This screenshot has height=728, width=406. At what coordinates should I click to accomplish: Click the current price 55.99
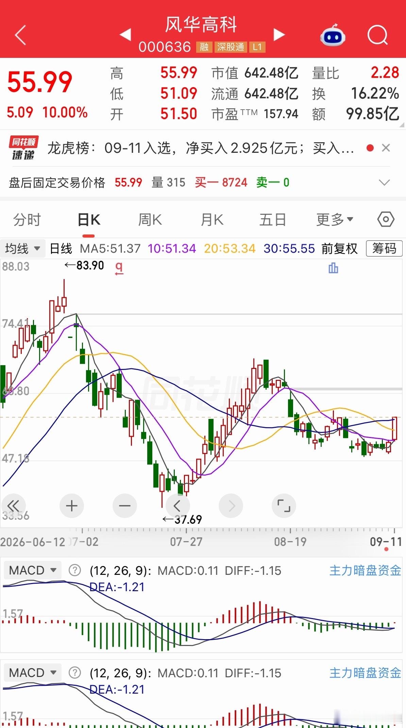40,82
